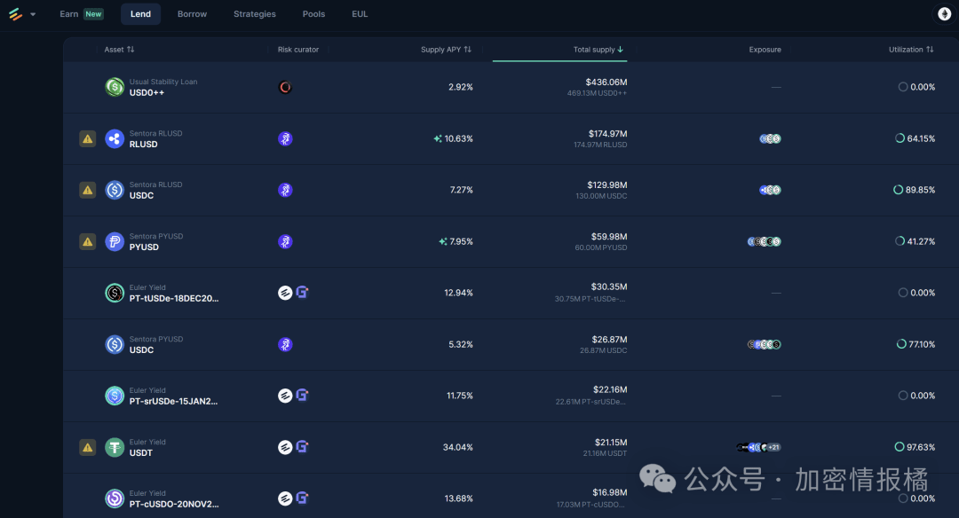Click the 34.04% supply APY value
Viewport: 959px width, 518px height.
point(458,447)
